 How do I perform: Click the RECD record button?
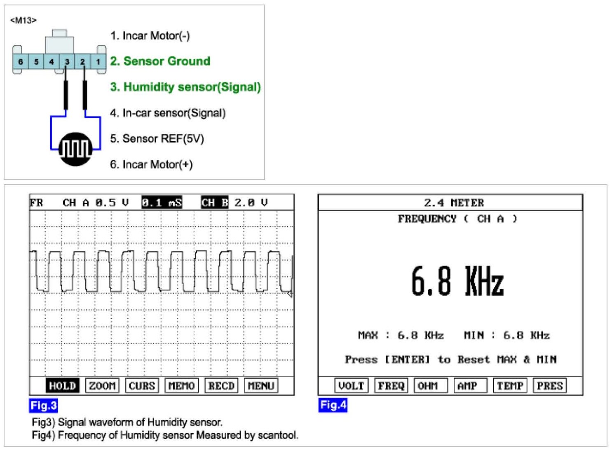click(x=221, y=386)
